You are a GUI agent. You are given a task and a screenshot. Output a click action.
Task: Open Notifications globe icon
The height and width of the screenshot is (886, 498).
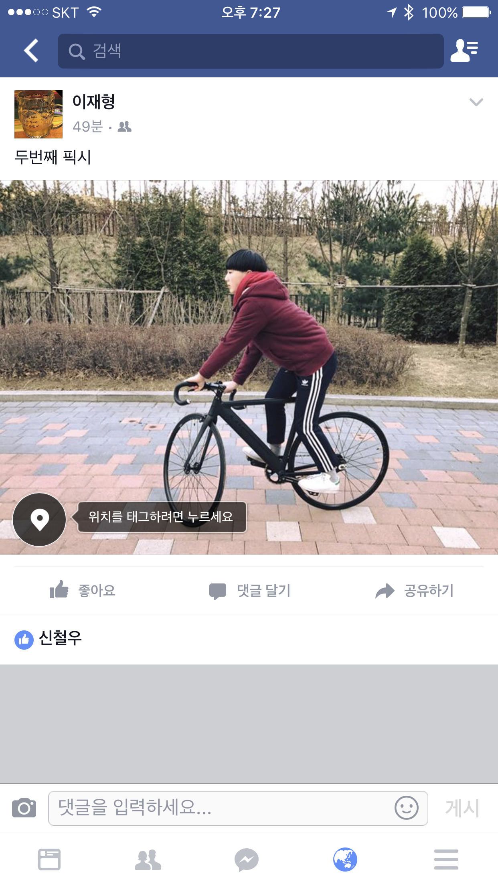tap(345, 860)
